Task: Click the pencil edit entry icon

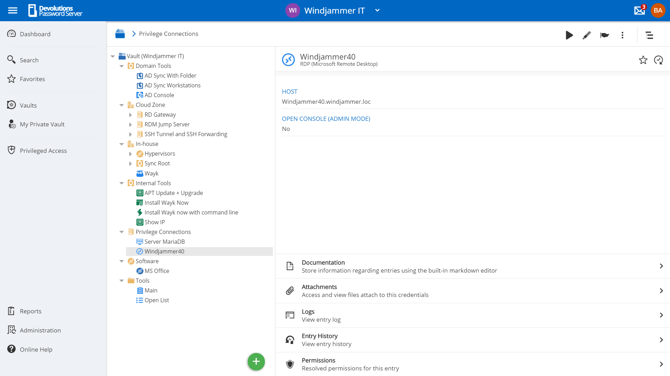Action: click(x=587, y=35)
